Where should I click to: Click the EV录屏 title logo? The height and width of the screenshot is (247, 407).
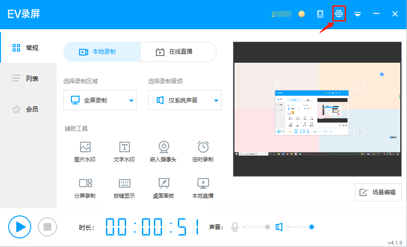click(23, 14)
